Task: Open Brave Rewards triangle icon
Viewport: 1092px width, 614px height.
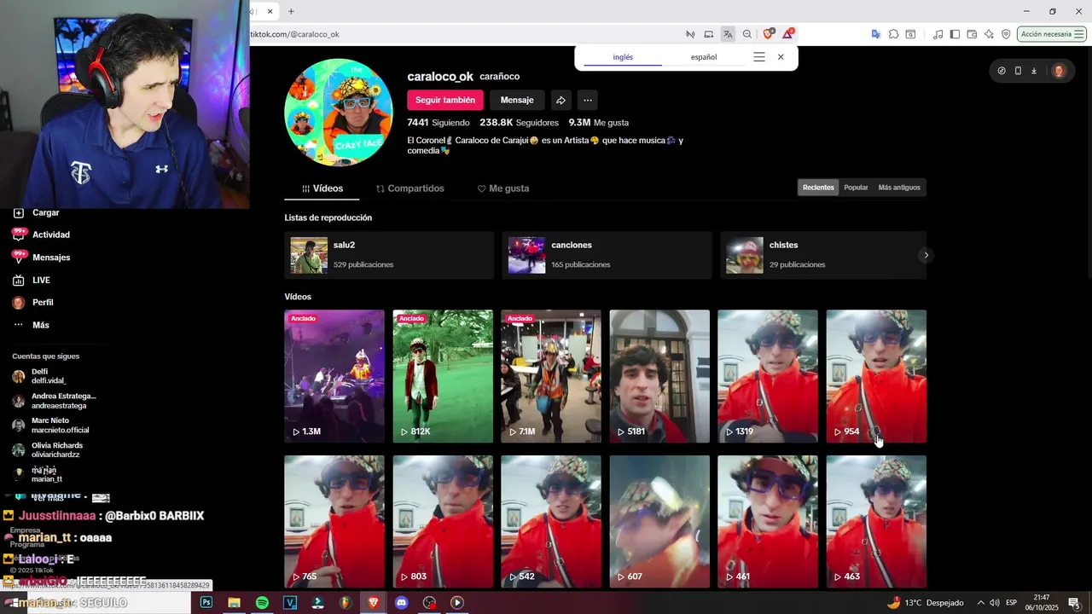Action: coord(789,34)
